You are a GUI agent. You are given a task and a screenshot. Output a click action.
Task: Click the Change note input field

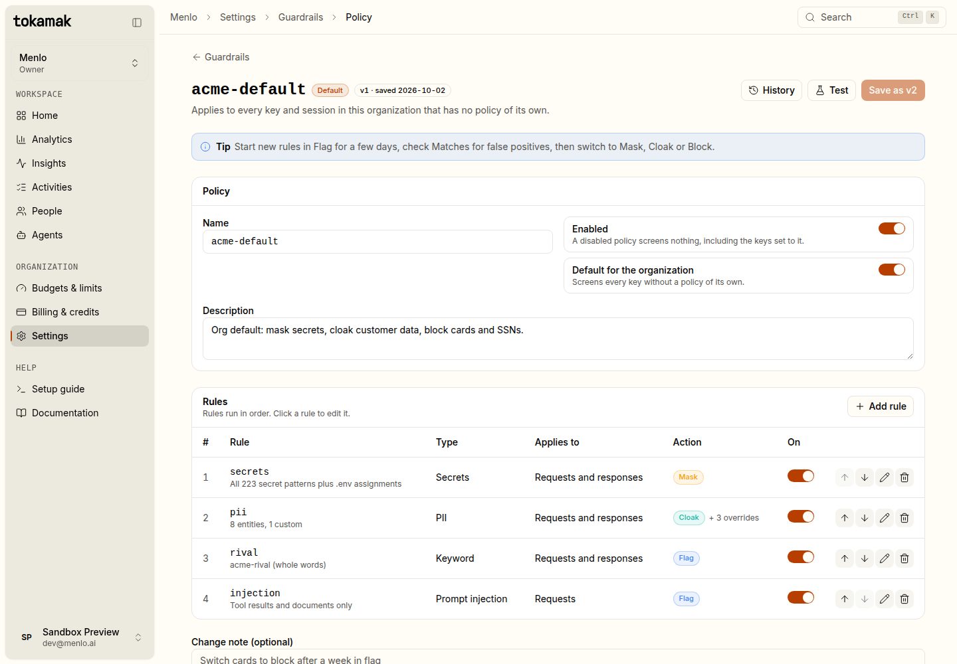point(558,657)
